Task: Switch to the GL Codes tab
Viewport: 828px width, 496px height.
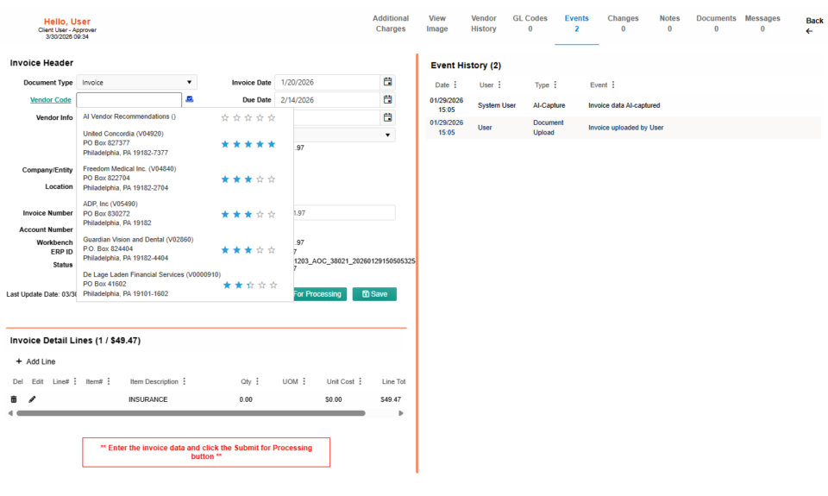Action: pos(530,23)
